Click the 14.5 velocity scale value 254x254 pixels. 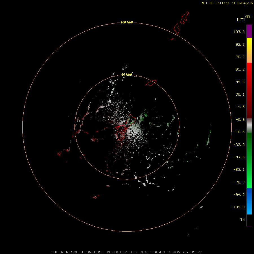pos(240,107)
